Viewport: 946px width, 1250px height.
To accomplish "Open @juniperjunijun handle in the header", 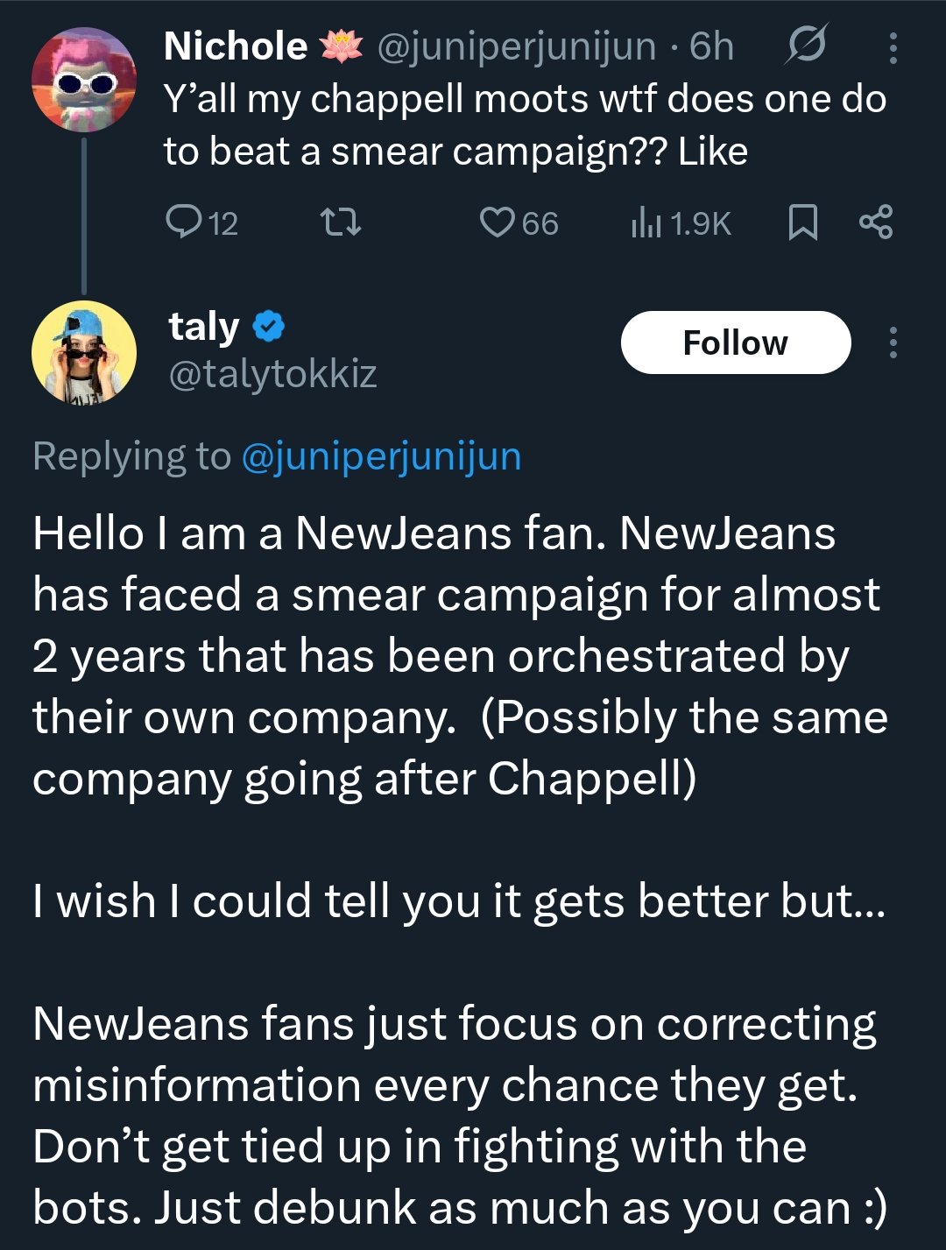I will pyautogui.click(x=516, y=46).
